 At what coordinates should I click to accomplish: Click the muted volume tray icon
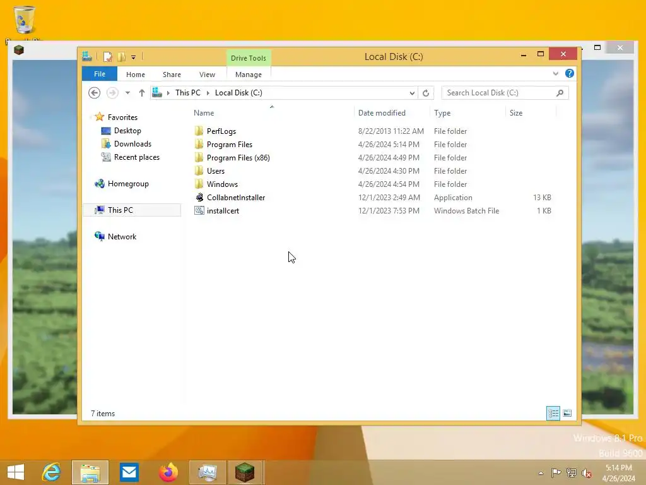(x=586, y=473)
